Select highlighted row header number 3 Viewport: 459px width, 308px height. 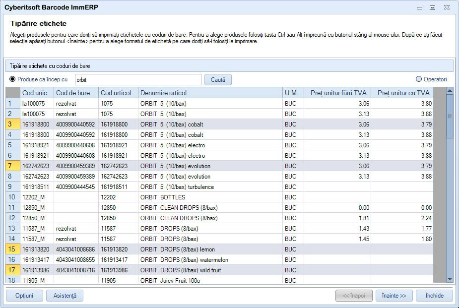pyautogui.click(x=13, y=124)
